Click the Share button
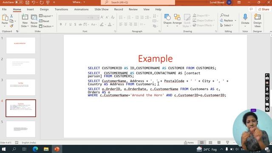This screenshot has width=272, height=153. tap(263, 9)
